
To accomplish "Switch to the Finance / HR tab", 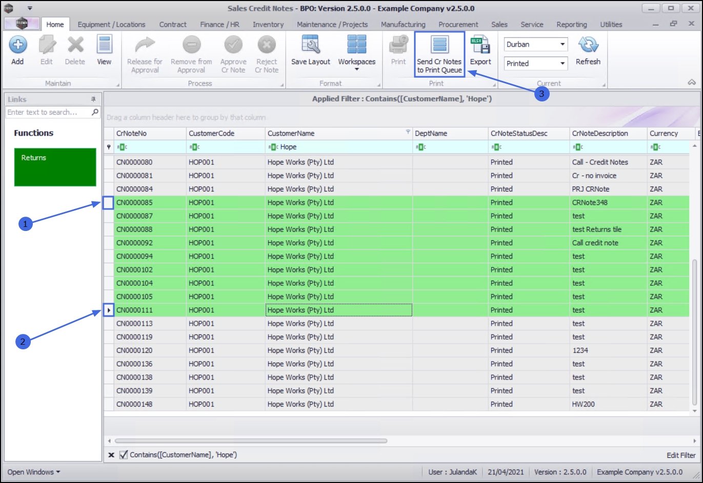I will [219, 24].
